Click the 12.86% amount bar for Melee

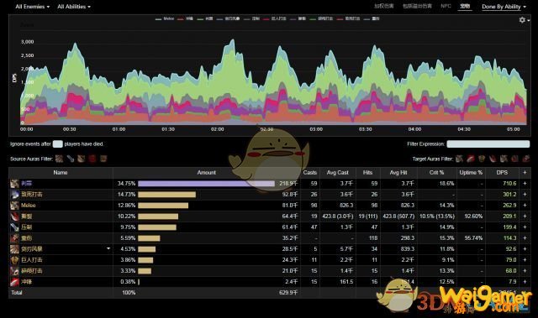pyautogui.click(x=163, y=206)
